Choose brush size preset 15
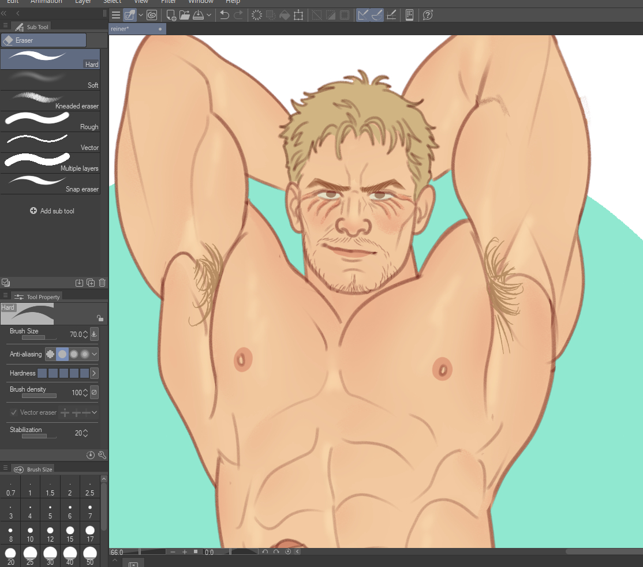This screenshot has width=643, height=567. 70,534
